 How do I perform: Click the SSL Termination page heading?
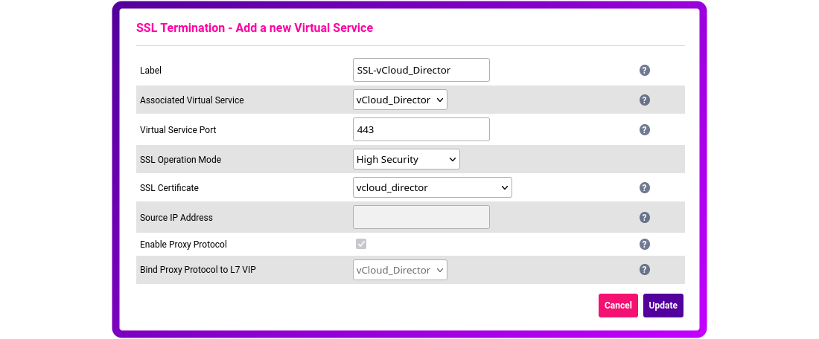pos(255,28)
